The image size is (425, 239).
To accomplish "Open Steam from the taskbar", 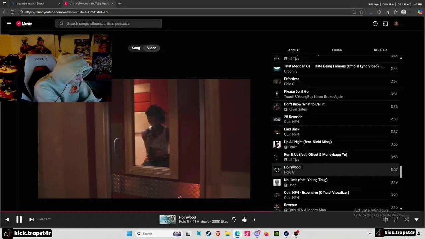I will click(x=208, y=234).
